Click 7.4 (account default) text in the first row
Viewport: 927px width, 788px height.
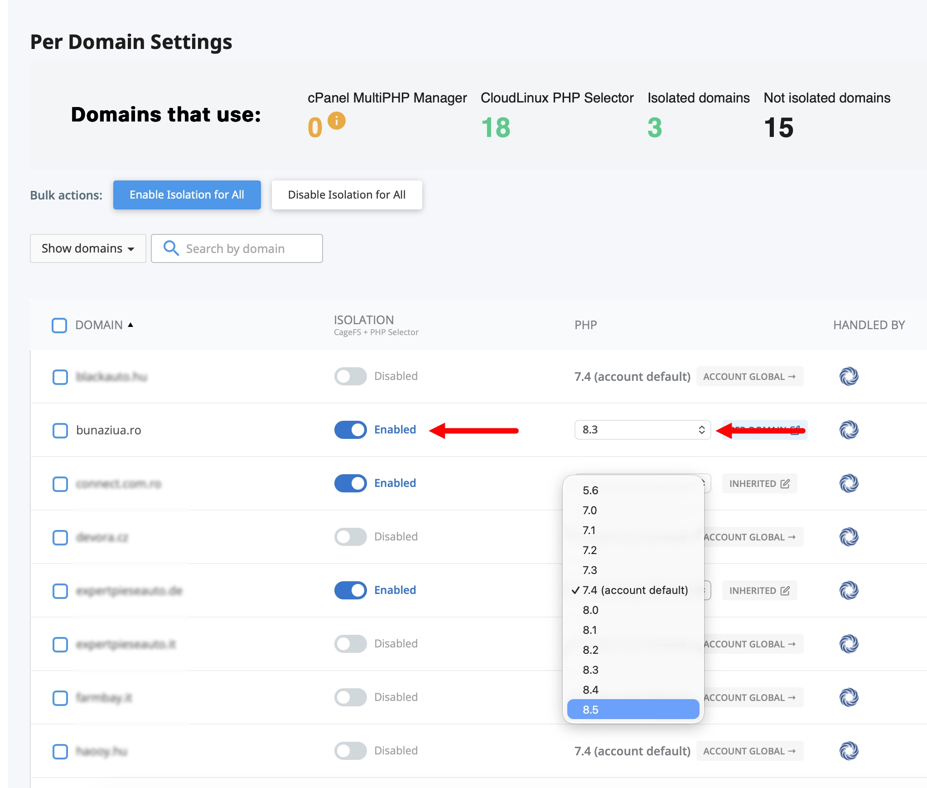632,377
